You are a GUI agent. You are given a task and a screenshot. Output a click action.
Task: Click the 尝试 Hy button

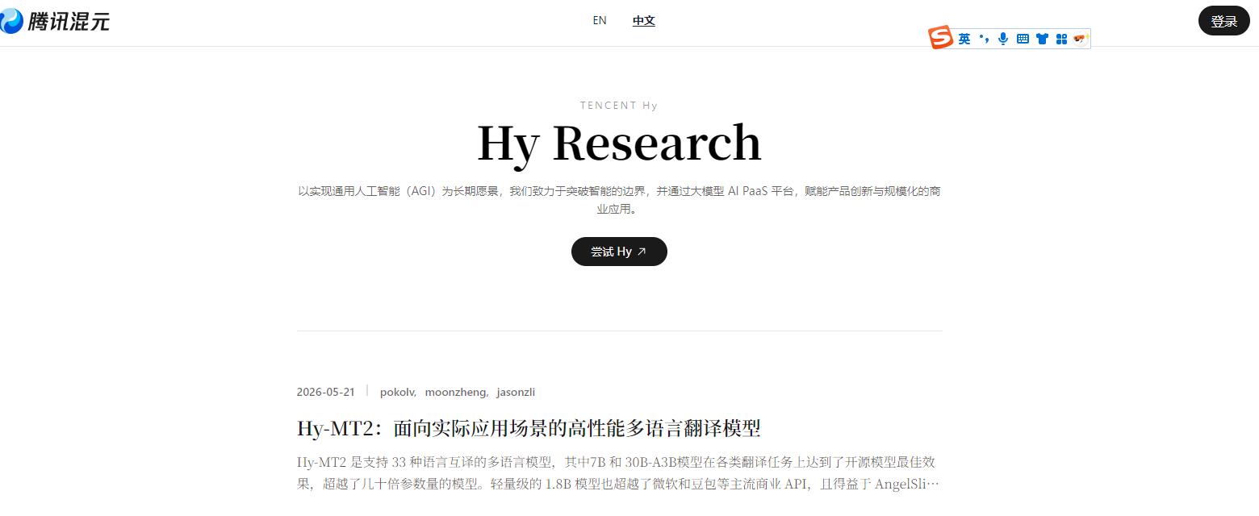pyautogui.click(x=619, y=252)
